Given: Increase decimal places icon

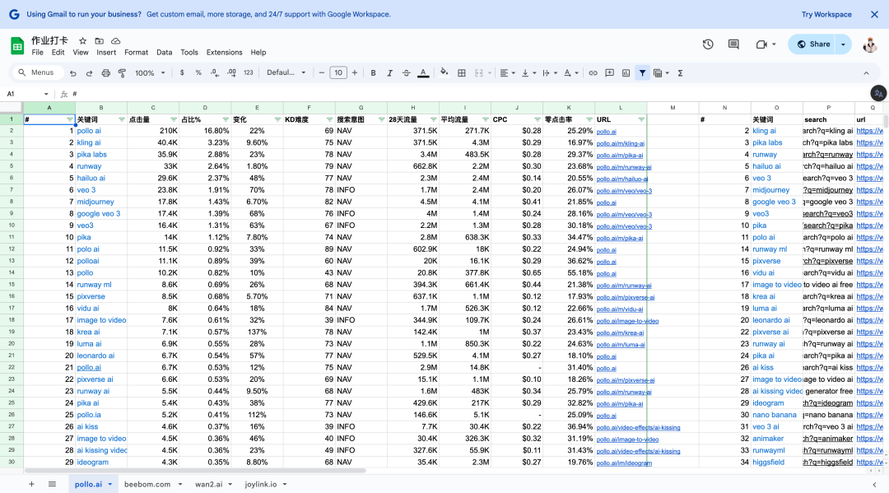Looking at the screenshot, I should (x=231, y=73).
